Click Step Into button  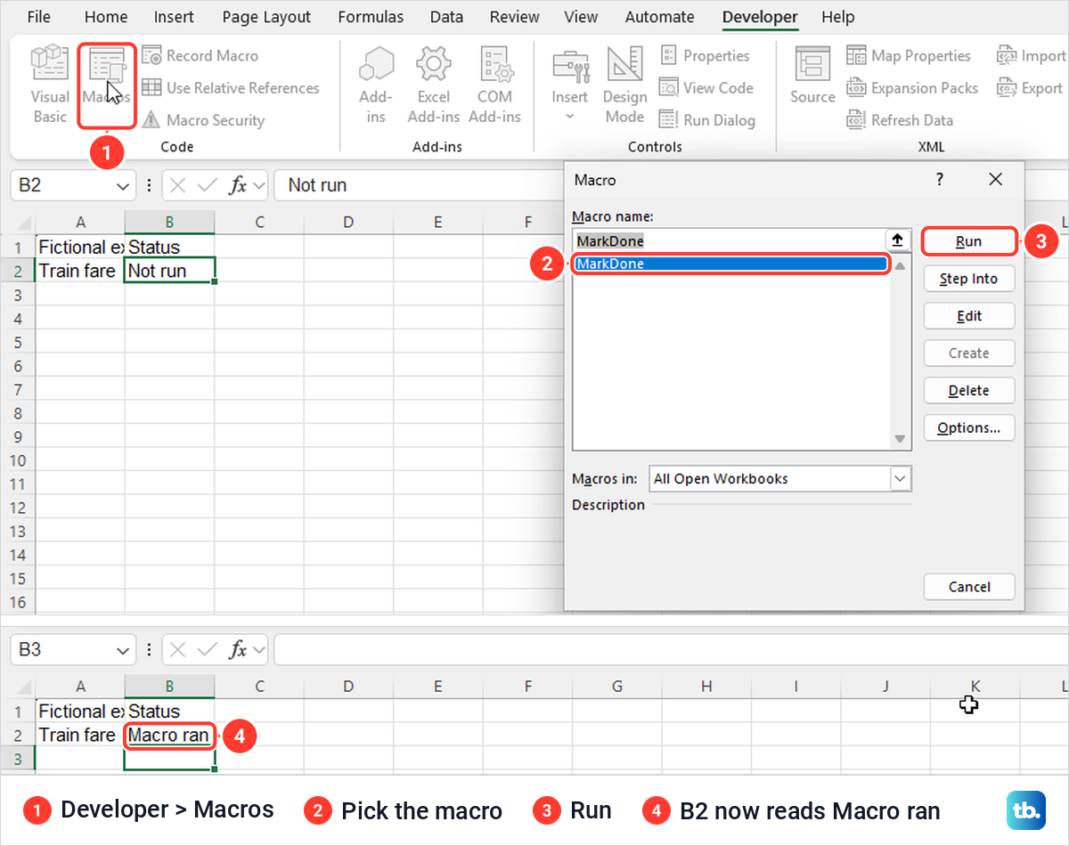click(x=968, y=279)
